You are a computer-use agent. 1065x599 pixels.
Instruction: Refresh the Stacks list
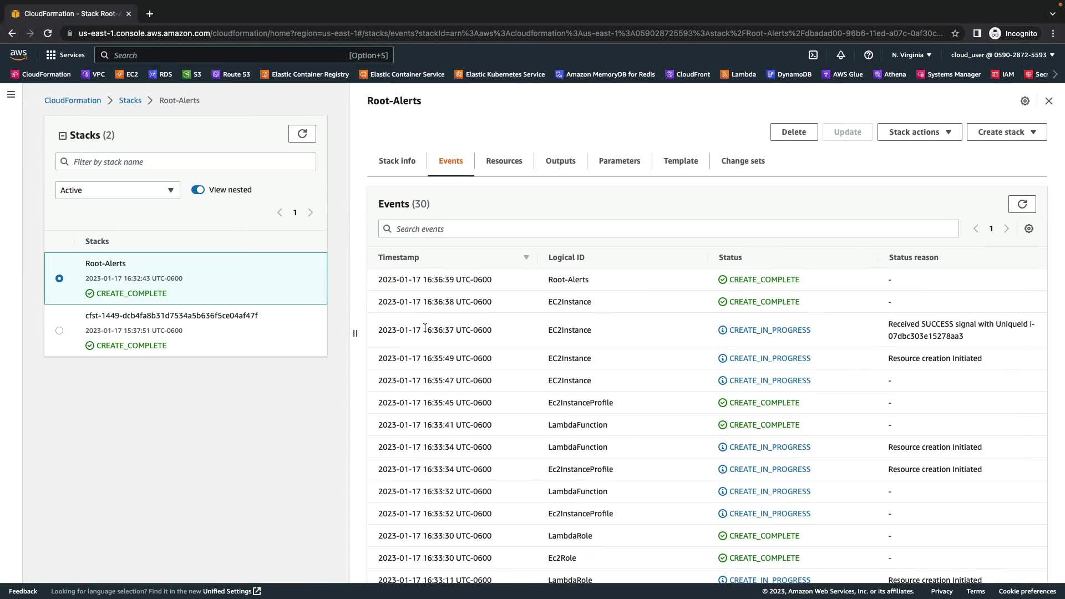[302, 134]
